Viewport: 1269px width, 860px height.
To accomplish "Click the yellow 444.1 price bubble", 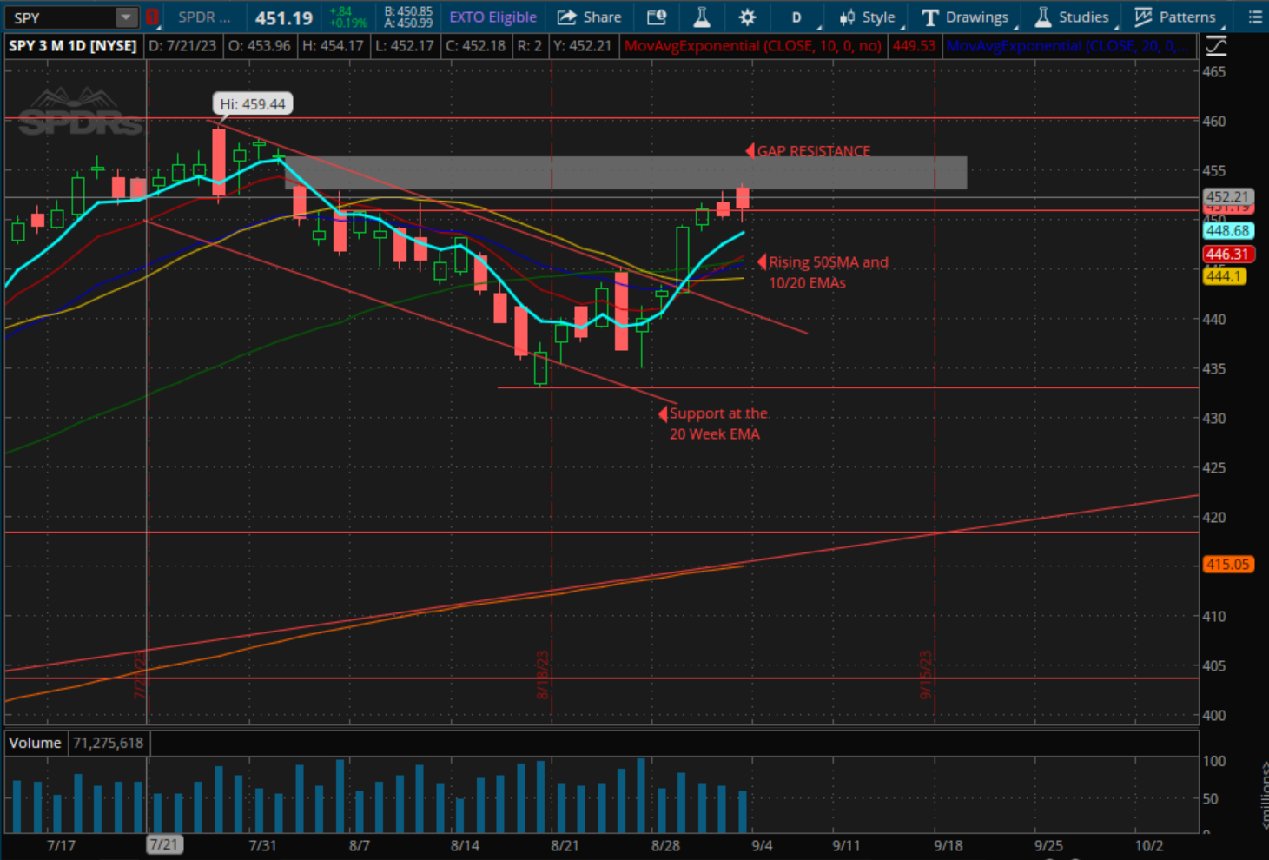I will click(1224, 276).
